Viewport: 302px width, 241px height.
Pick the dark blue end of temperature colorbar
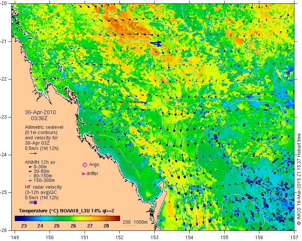[17, 218]
